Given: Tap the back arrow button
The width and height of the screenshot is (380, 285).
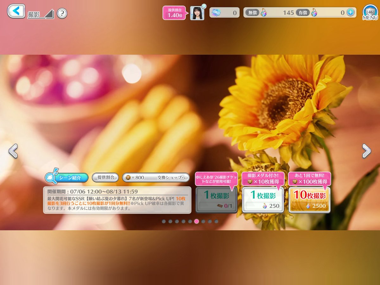Looking at the screenshot, I should 16,11.
